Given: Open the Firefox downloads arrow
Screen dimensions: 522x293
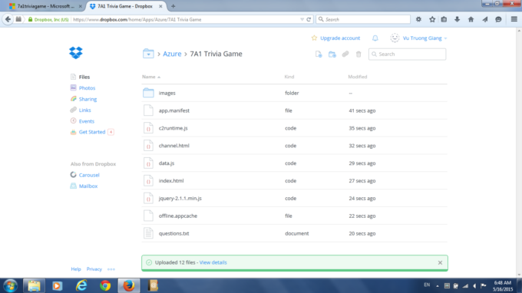Looking at the screenshot, I should 457,19.
